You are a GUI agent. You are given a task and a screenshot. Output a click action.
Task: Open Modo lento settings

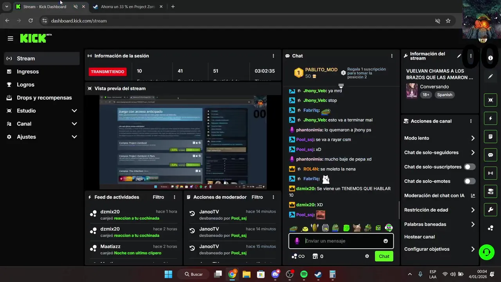(440, 138)
